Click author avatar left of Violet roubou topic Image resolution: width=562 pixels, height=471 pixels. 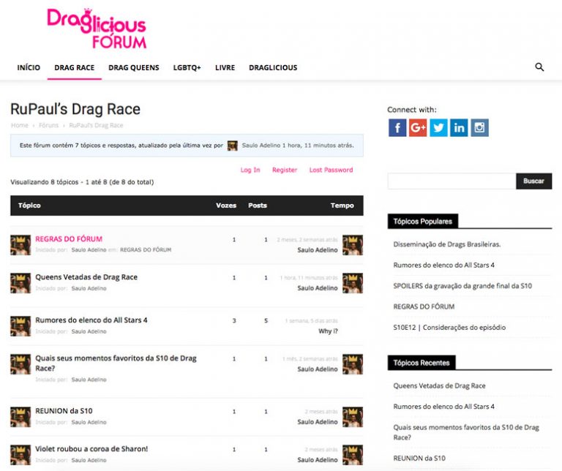(x=20, y=455)
